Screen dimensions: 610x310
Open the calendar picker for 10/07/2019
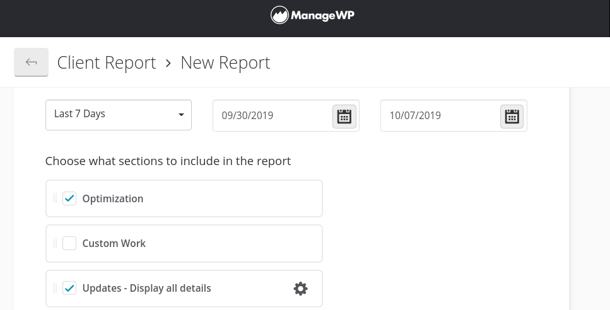[512, 116]
